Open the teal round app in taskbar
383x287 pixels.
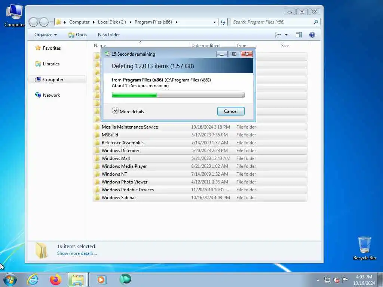[x=125, y=279]
